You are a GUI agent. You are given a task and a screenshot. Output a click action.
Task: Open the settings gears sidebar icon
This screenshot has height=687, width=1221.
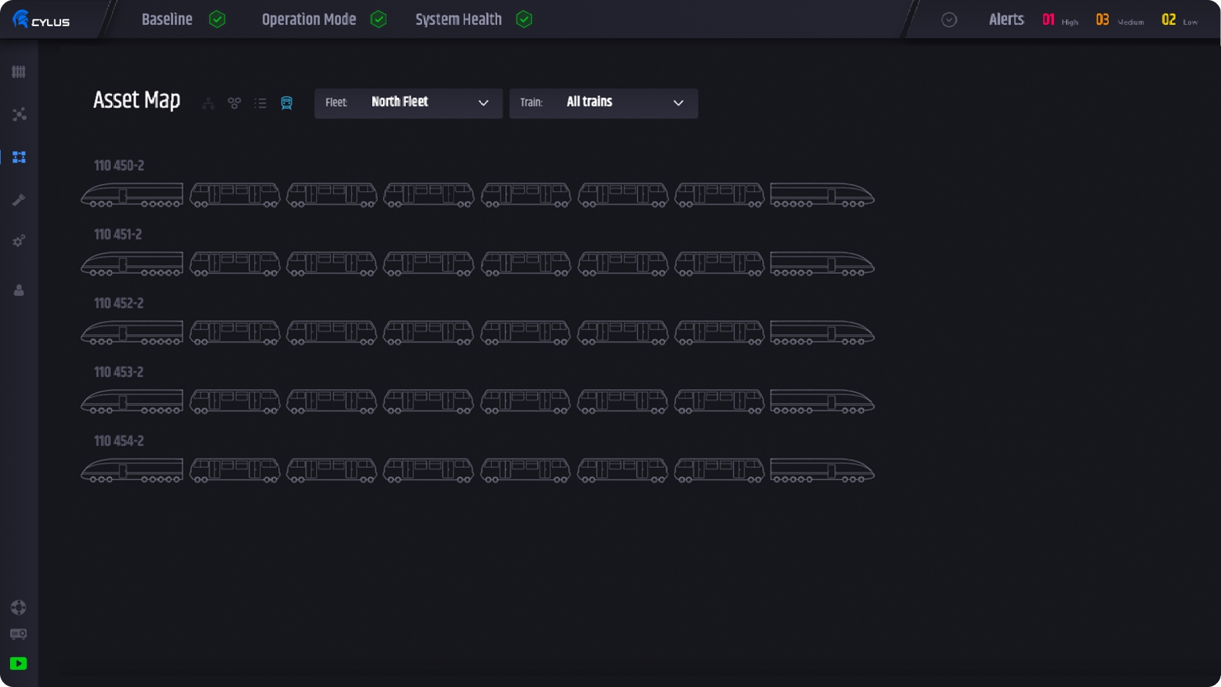tap(19, 241)
